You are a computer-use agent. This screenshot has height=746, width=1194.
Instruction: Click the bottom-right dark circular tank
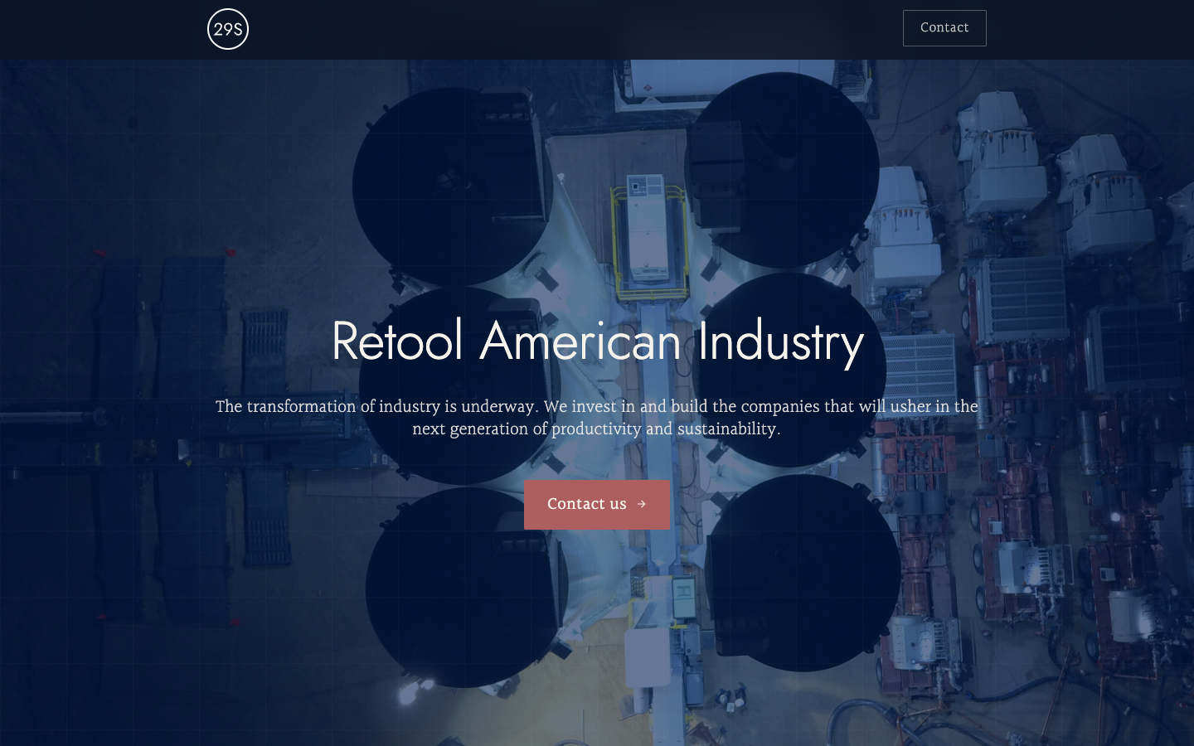tap(803, 573)
